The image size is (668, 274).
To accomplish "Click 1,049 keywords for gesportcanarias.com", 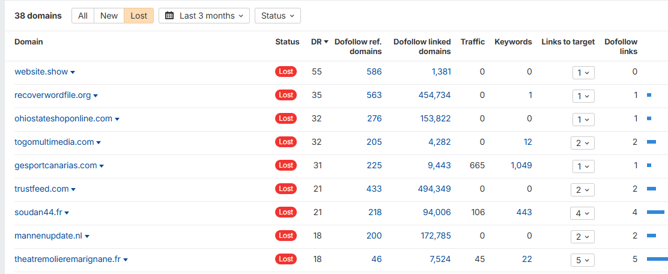I will tap(521, 165).
